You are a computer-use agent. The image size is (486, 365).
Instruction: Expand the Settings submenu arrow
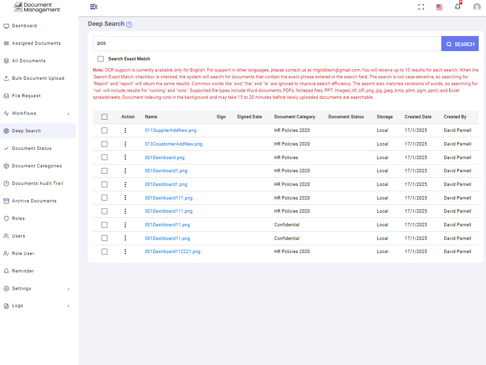[x=69, y=289]
